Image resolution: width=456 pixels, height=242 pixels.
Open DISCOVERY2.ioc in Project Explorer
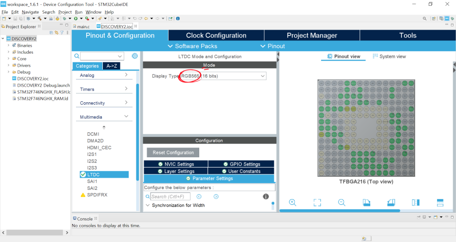click(33, 78)
